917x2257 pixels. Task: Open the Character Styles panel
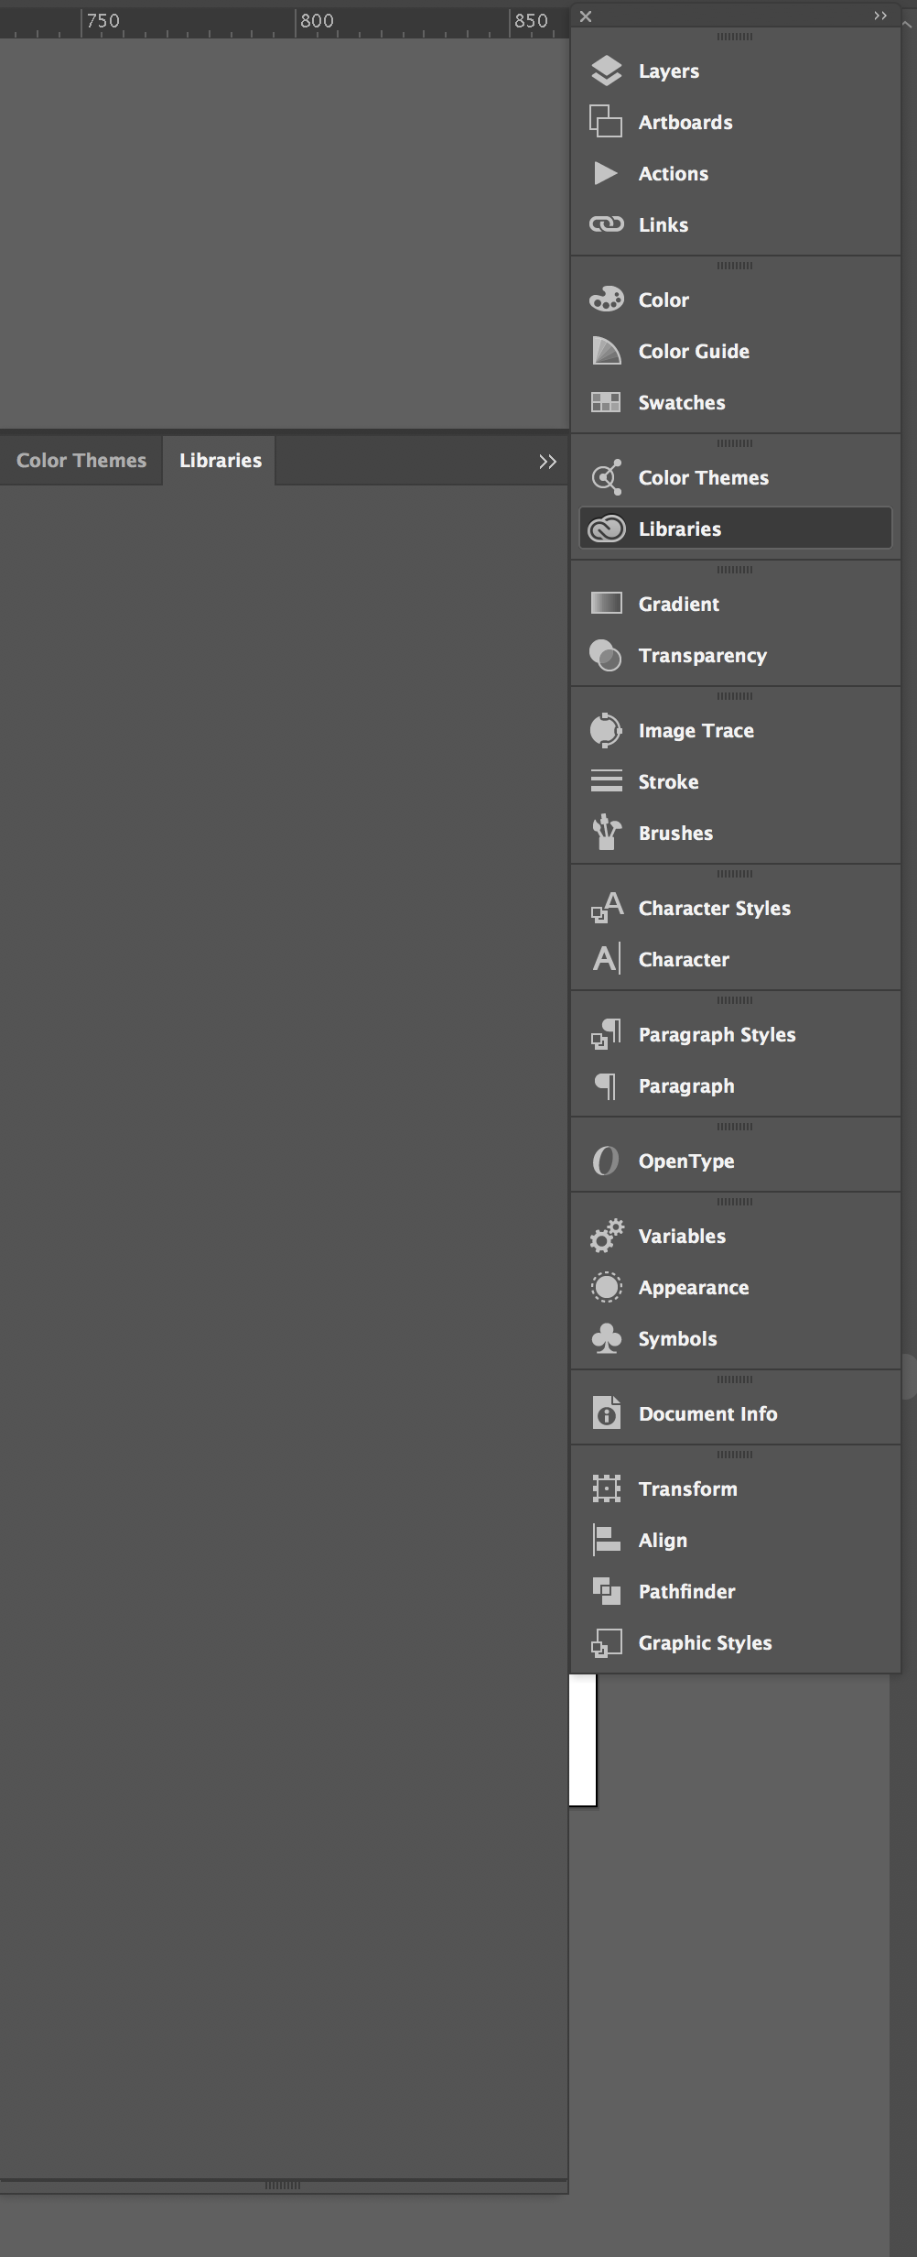pyautogui.click(x=715, y=908)
